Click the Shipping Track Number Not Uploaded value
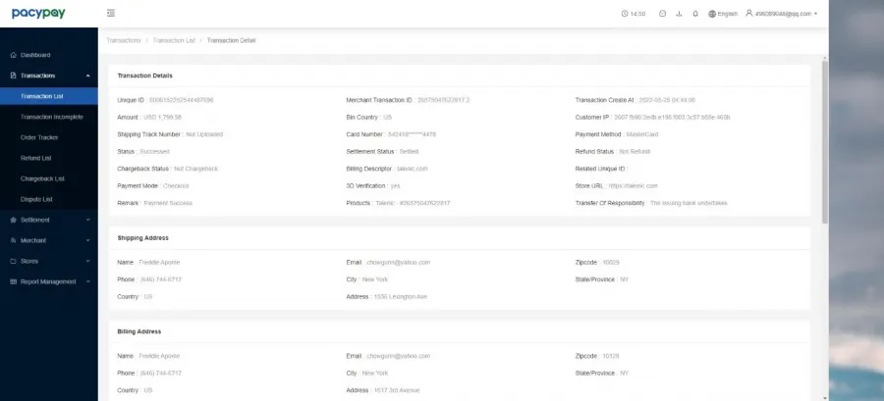Image resolution: width=884 pixels, height=401 pixels. point(204,134)
